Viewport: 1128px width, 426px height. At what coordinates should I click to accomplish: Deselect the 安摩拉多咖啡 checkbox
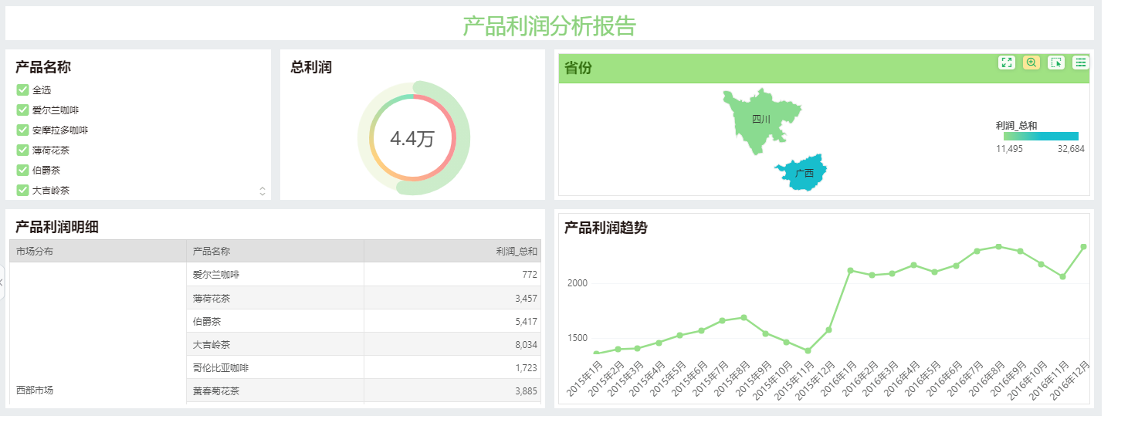[x=22, y=130]
